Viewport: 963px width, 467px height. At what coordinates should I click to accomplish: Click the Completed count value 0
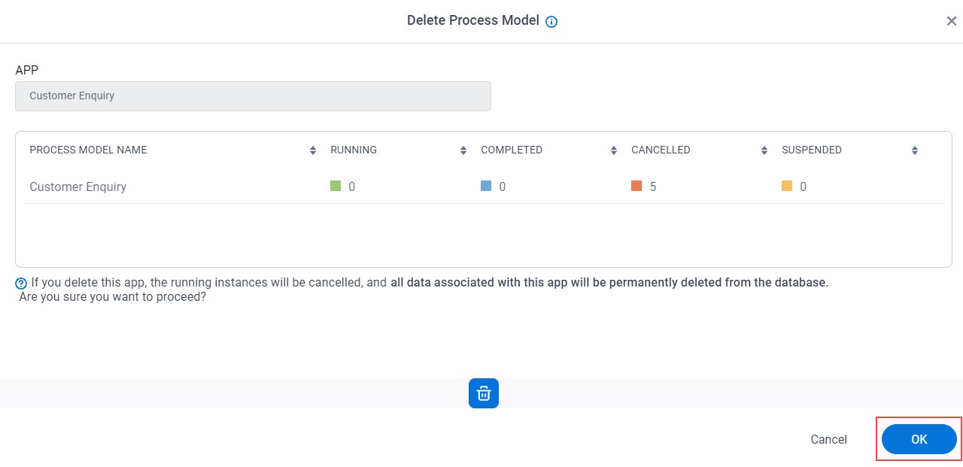(x=503, y=186)
